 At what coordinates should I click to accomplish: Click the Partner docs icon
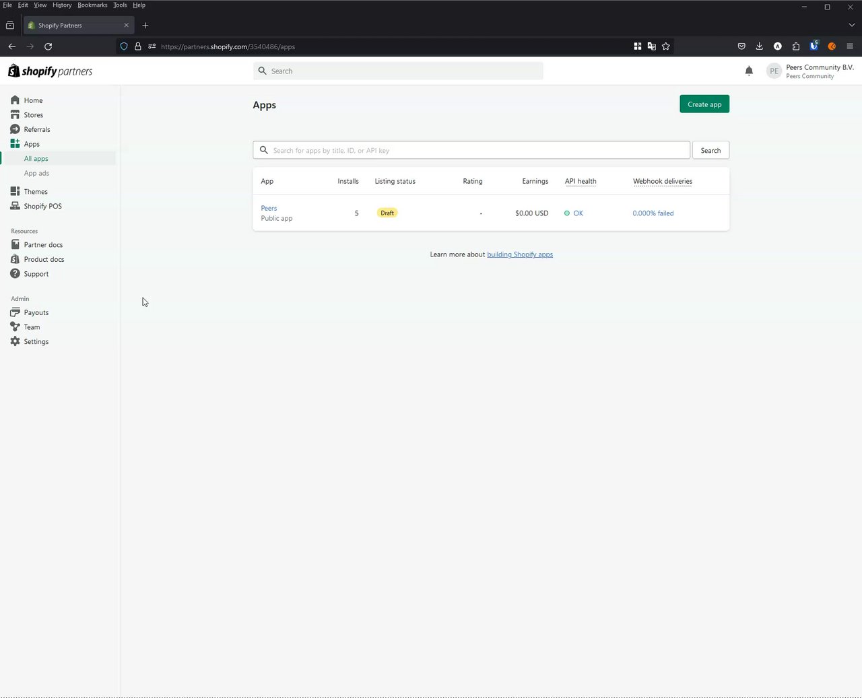coord(15,244)
